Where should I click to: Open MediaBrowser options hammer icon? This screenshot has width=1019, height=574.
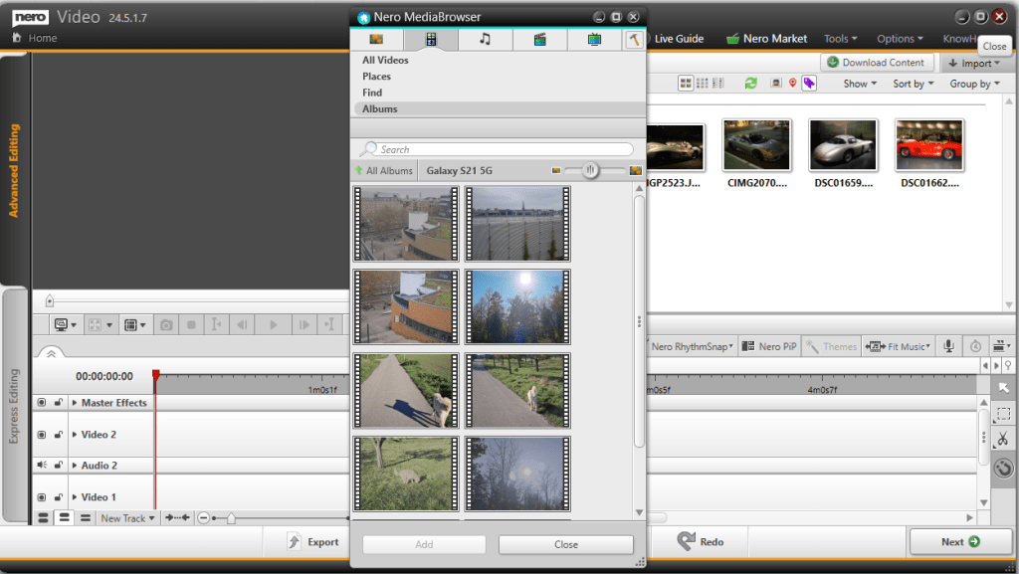[634, 40]
